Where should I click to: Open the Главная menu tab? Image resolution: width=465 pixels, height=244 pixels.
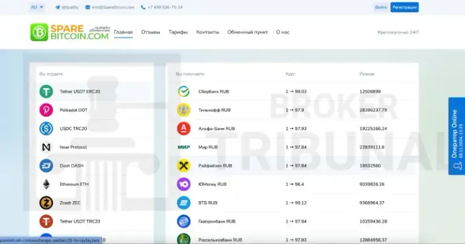coord(124,32)
